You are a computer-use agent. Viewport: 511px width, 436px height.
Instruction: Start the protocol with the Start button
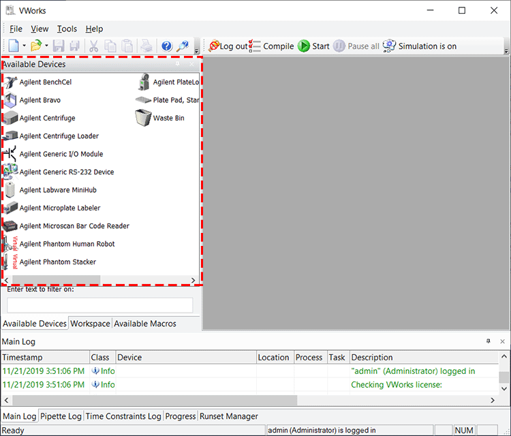tap(313, 46)
